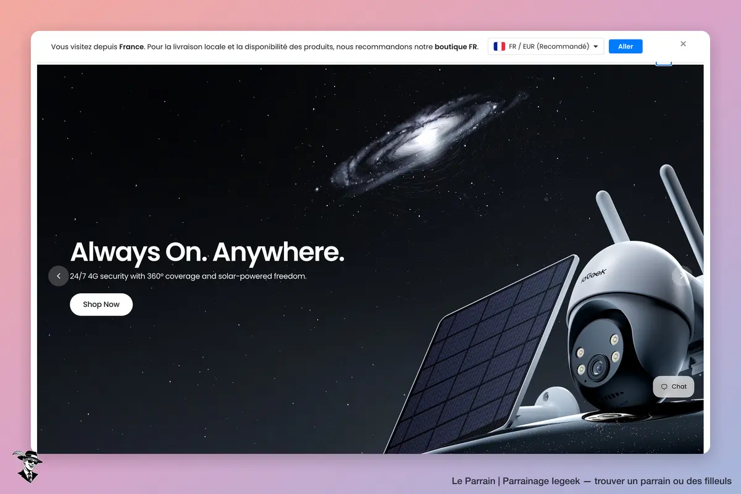Advance to the next hero slide
This screenshot has height=494, width=741.
pyautogui.click(x=682, y=276)
